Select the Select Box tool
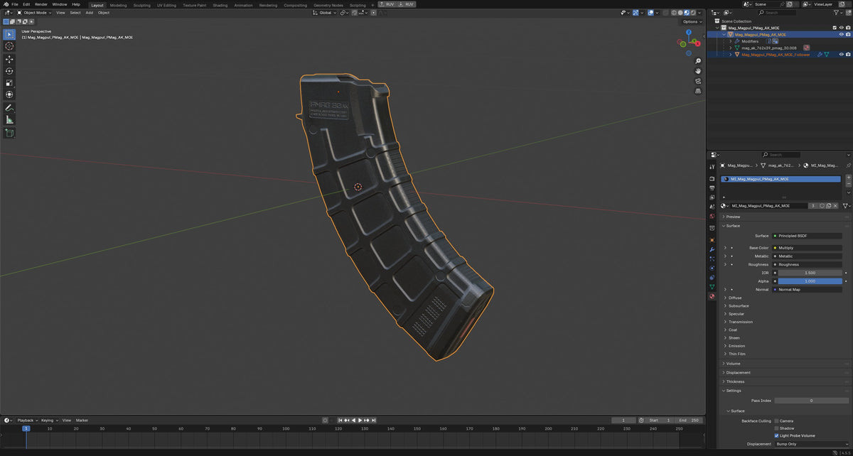The image size is (853, 456). pos(9,34)
